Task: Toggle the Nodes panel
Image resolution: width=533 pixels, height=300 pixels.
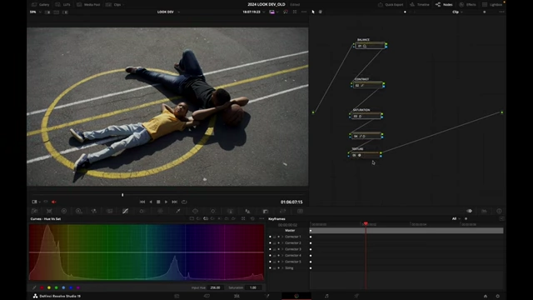Action: click(444, 4)
